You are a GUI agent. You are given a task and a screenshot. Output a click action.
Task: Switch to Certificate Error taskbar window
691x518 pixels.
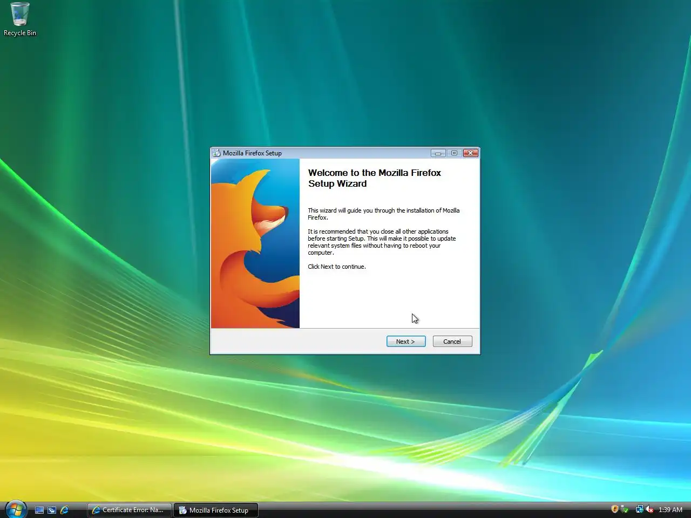pyautogui.click(x=129, y=510)
